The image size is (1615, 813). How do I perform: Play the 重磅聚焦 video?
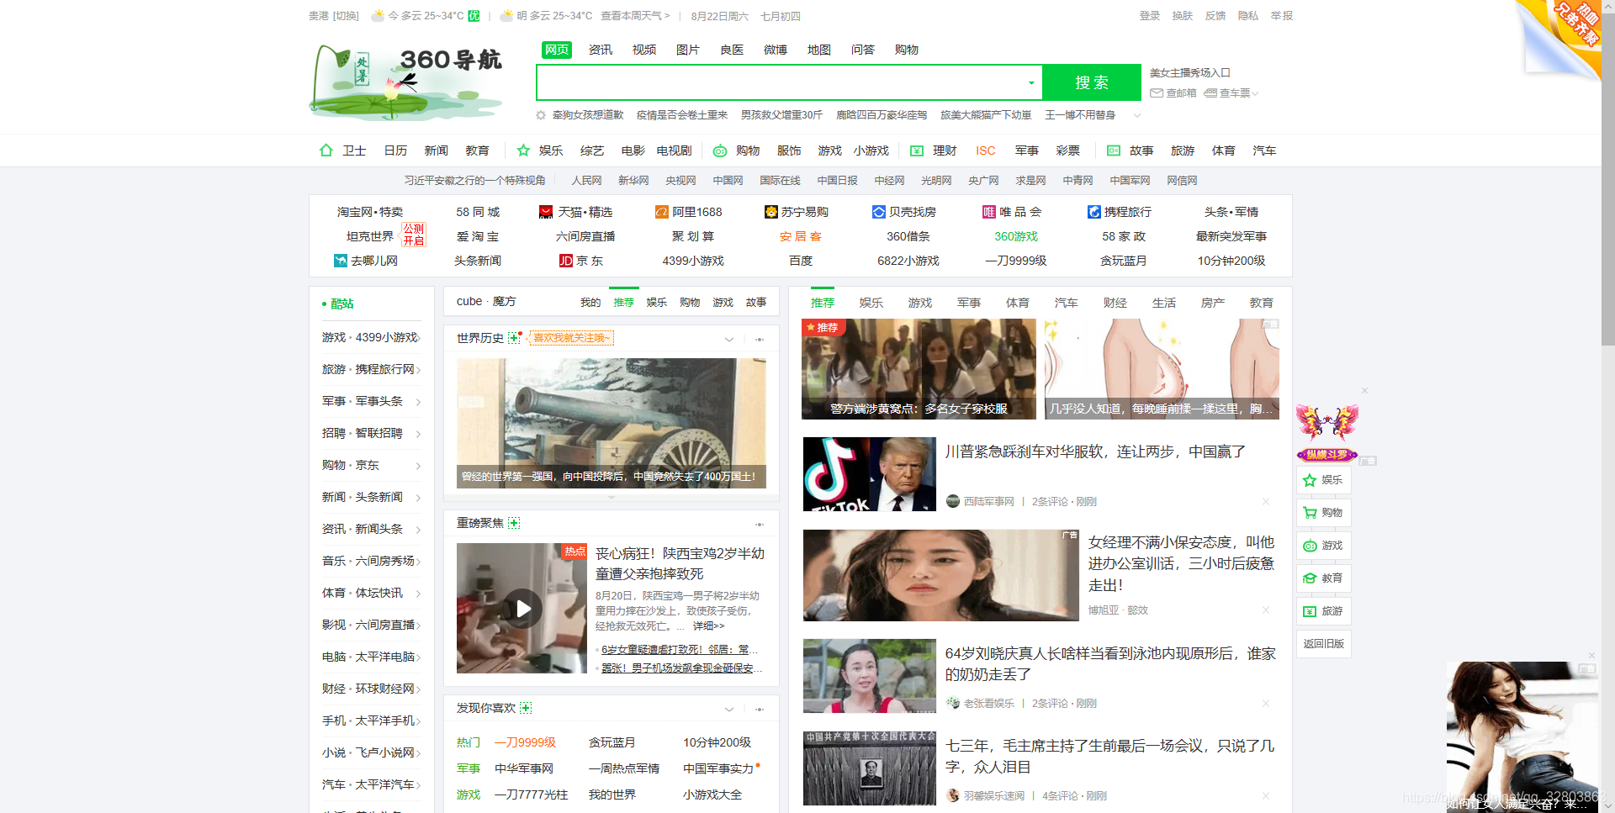coord(522,608)
